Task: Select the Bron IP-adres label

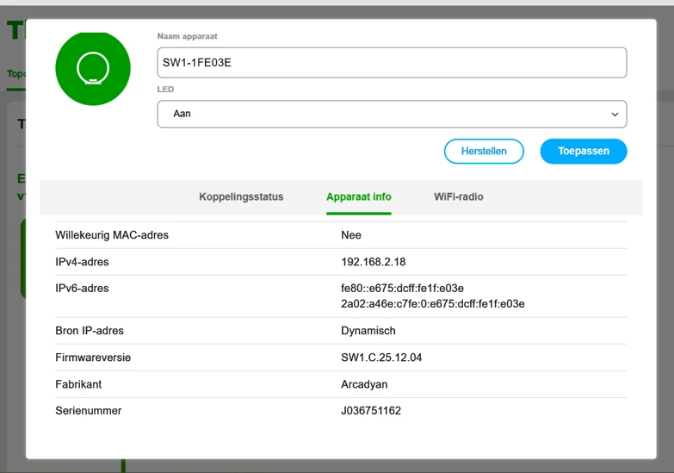Action: (x=90, y=331)
